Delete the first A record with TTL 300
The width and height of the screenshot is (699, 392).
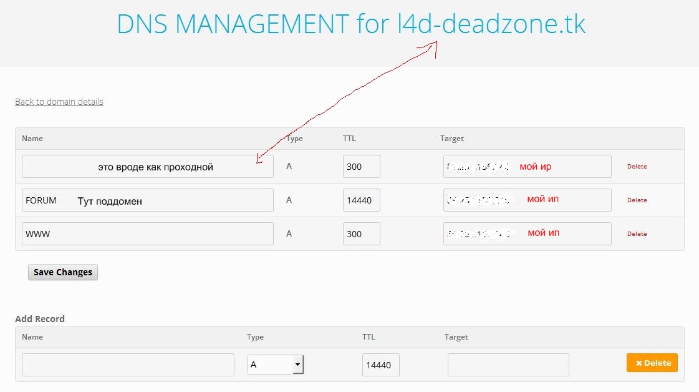(x=637, y=167)
